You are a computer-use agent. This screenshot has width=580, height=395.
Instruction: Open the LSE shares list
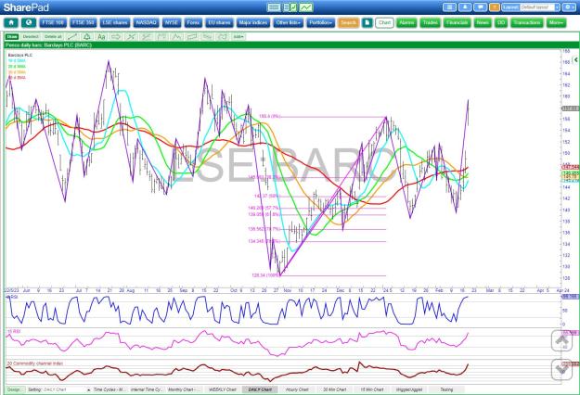115,22
